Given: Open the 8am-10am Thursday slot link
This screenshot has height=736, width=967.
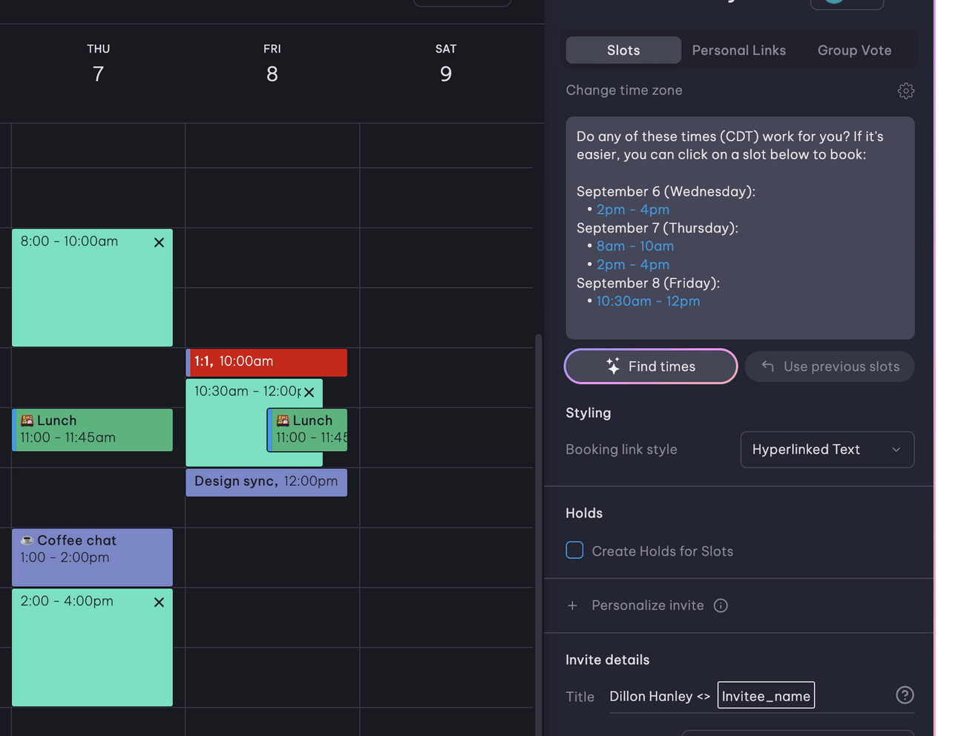Looking at the screenshot, I should tap(635, 246).
